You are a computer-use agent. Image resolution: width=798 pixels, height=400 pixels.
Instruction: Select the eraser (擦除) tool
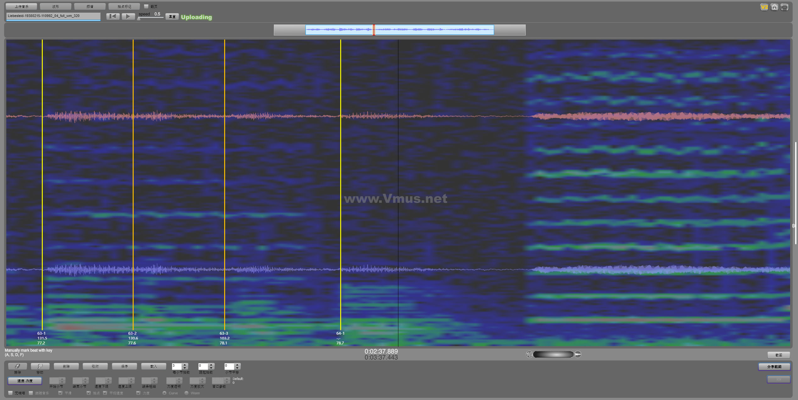point(17,366)
